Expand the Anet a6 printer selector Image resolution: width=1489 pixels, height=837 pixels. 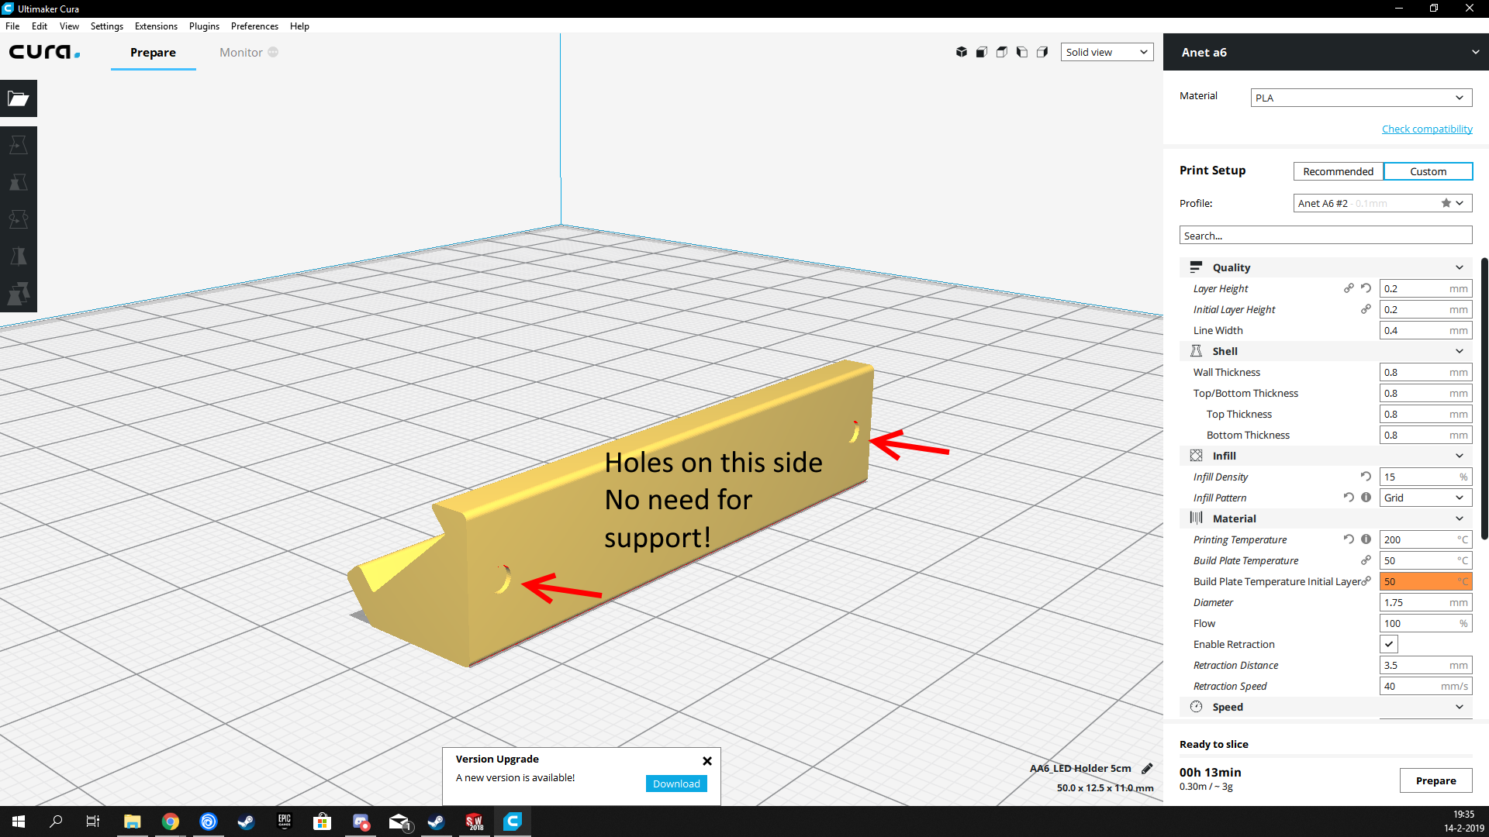1326,52
